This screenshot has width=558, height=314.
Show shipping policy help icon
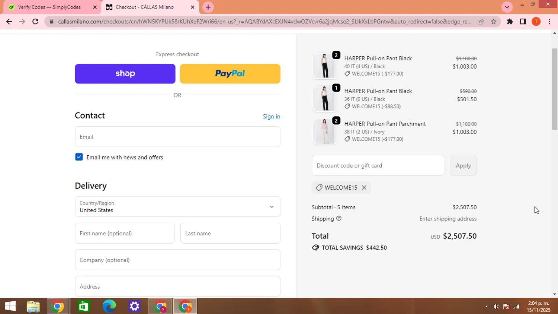[x=339, y=219]
